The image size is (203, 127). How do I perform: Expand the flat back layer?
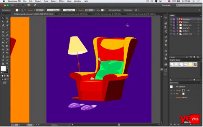(x=177, y=31)
